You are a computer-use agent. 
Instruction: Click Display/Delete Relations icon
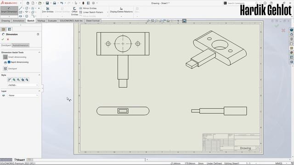click(121, 9)
